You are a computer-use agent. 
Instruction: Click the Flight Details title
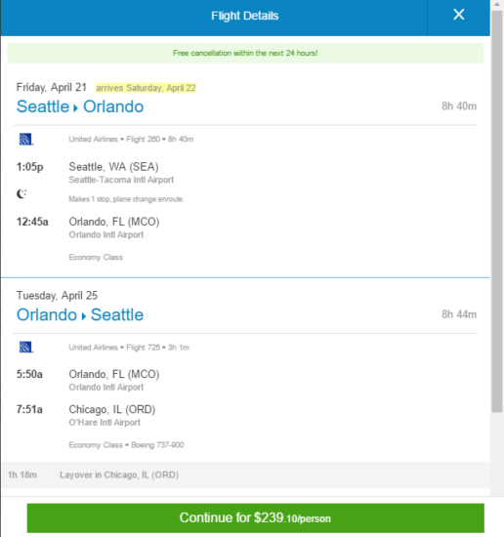244,16
